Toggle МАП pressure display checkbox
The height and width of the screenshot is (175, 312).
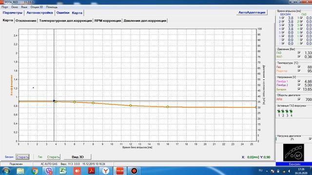click(x=299, y=56)
